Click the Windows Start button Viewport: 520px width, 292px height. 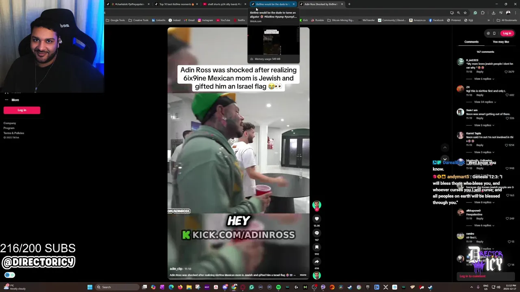pyautogui.click(x=90, y=287)
